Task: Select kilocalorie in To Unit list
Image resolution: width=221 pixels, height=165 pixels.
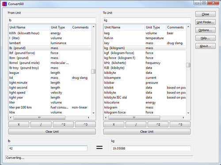Action: pyautogui.click(x=145, y=103)
